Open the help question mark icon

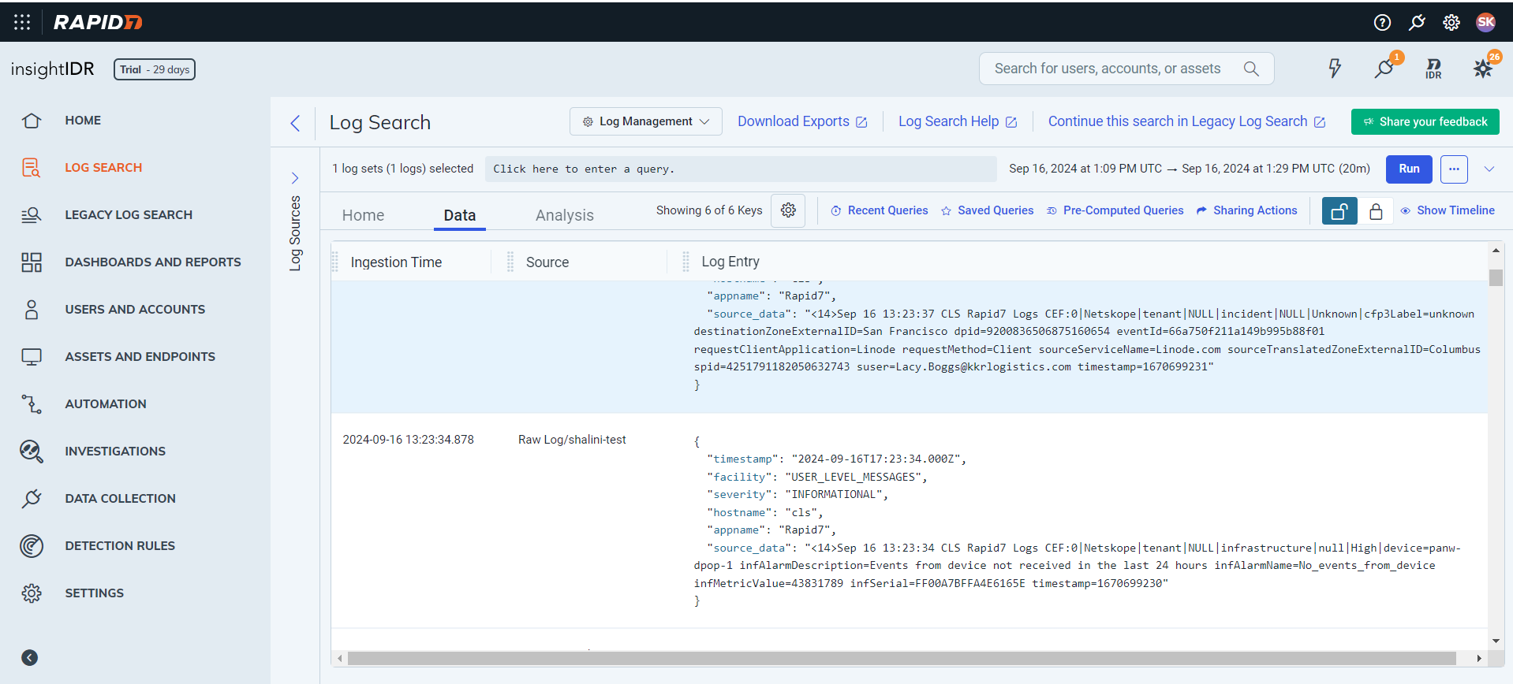point(1382,22)
